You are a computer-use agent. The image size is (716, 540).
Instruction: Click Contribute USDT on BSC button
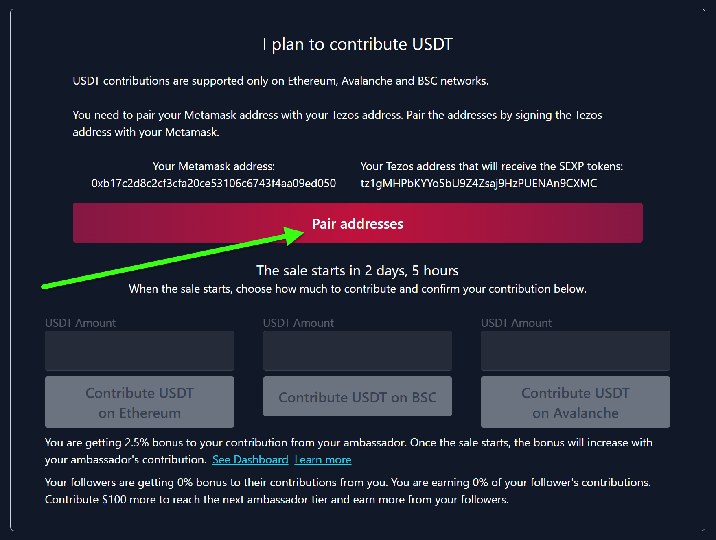click(x=357, y=396)
